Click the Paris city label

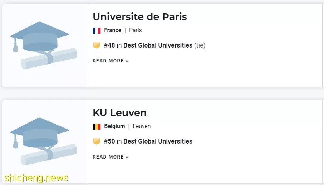click(x=135, y=30)
